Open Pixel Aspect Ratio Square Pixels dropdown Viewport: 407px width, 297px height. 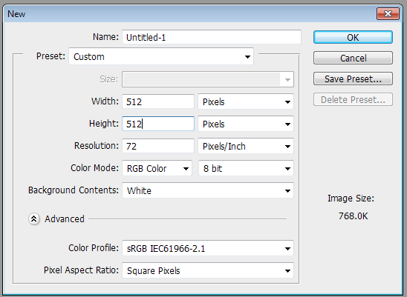(x=208, y=270)
